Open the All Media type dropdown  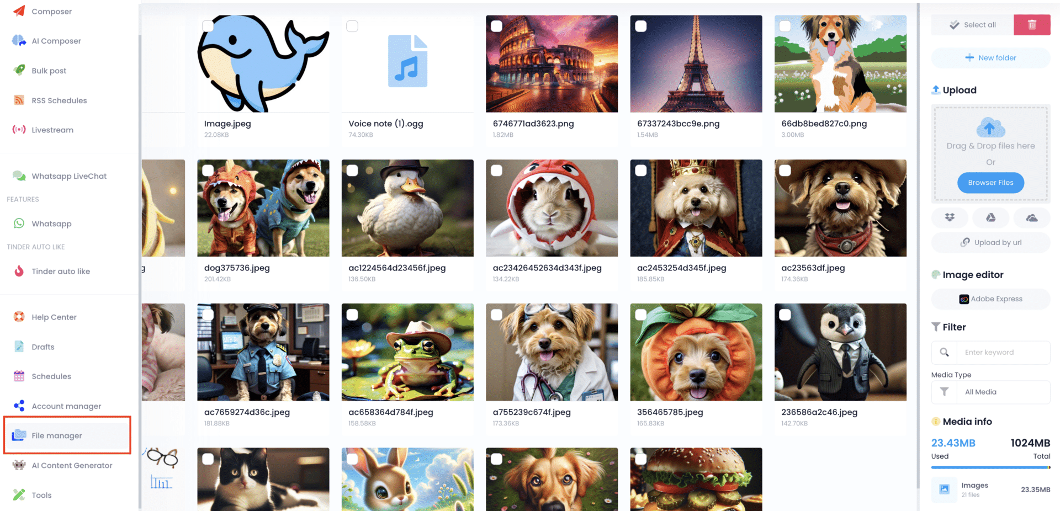[1004, 392]
